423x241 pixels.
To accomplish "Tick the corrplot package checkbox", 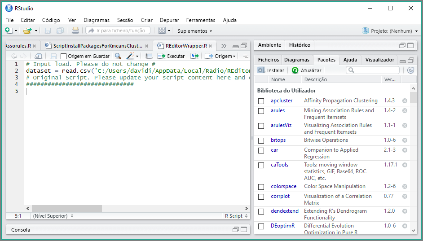I will point(261,197).
